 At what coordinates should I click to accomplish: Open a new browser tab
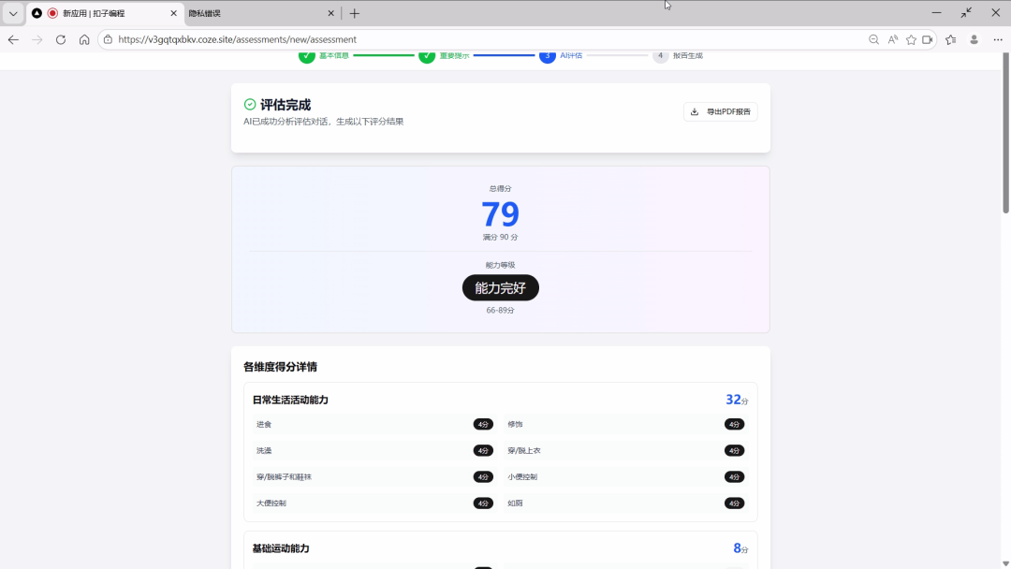pos(354,13)
